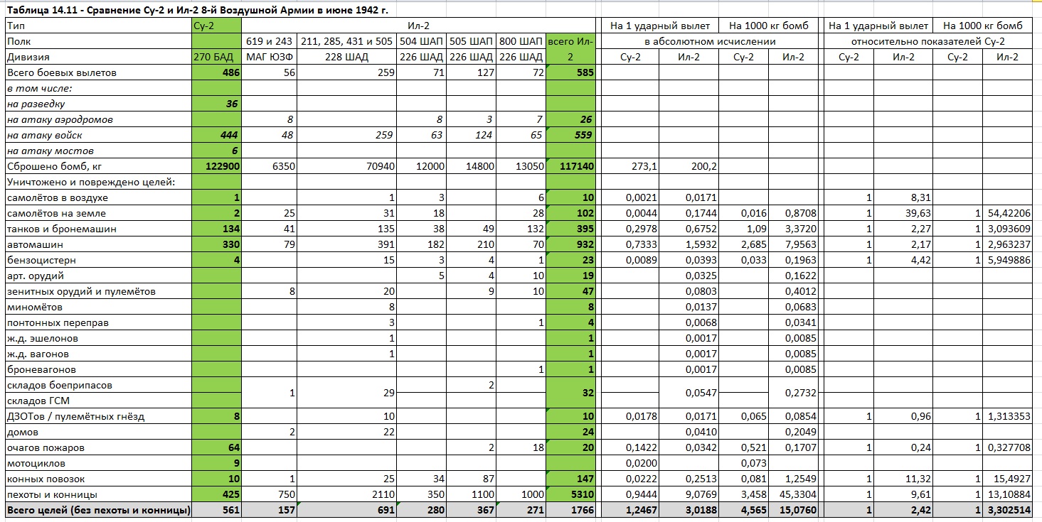1042x522 pixels.
Task: Click Su-2 total sorties value 486
Action: [217, 72]
